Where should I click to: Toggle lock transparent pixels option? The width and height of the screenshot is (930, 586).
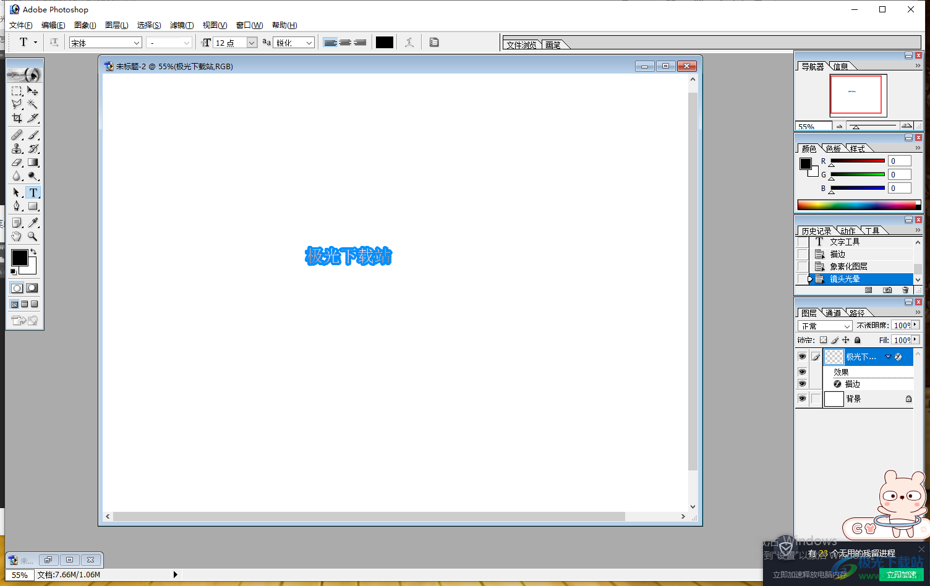pos(823,340)
